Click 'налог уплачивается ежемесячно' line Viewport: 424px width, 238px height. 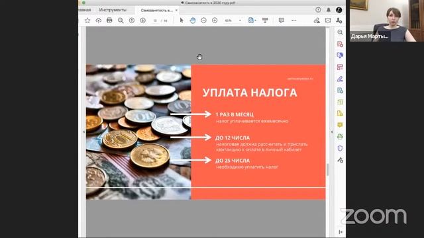[252, 121]
